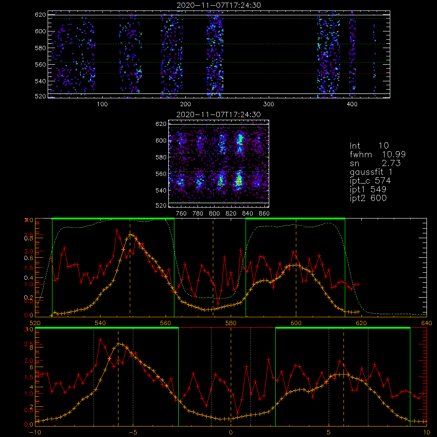Viewport: 437px width, 437px height.
Task: Click x-axis label 0 on bottom plot
Action: [x=231, y=432]
